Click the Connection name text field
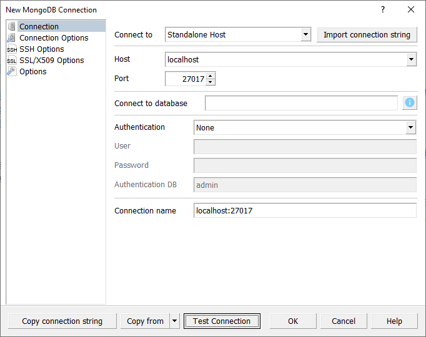 click(x=305, y=211)
